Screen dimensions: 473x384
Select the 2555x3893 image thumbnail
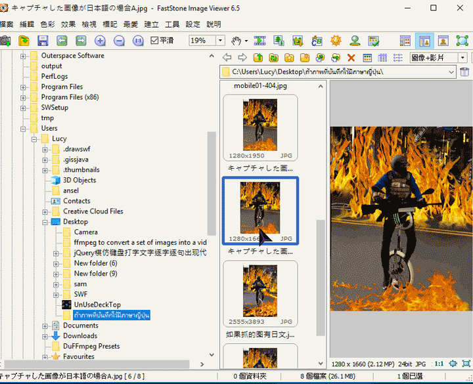pos(260,292)
